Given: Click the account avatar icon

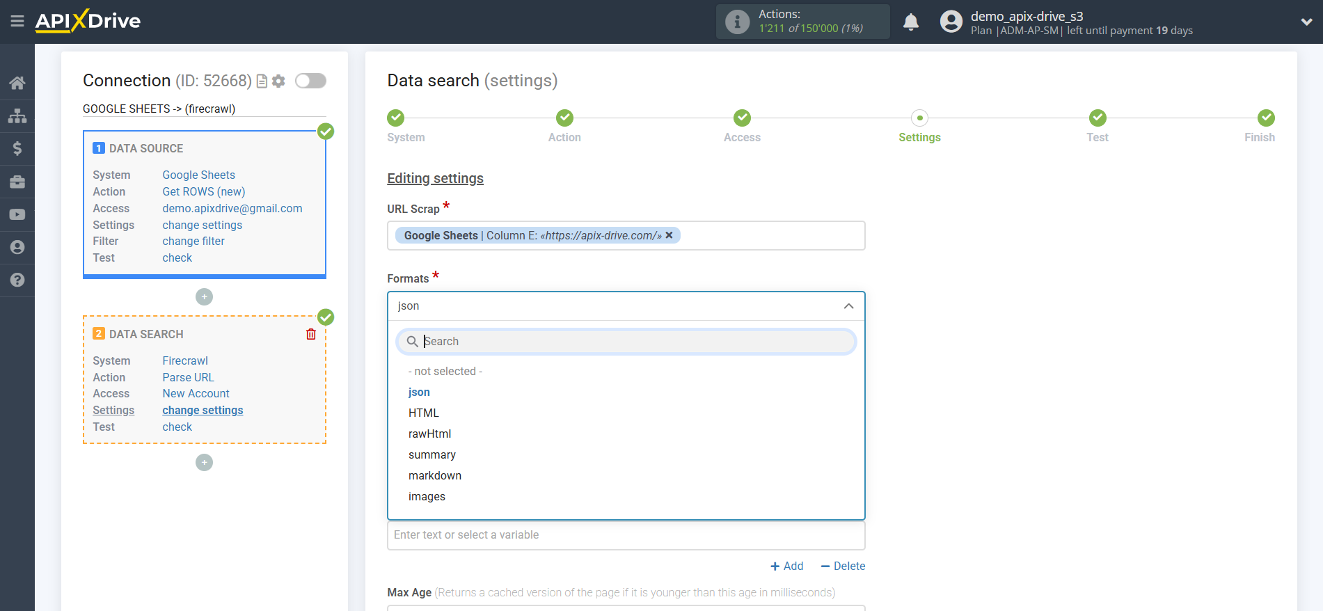Looking at the screenshot, I should 951,22.
